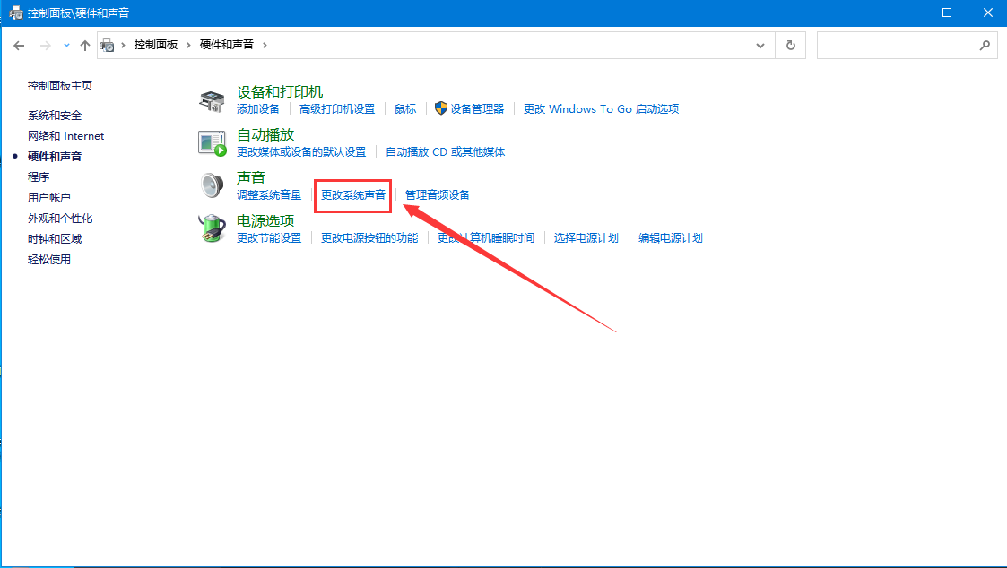The width and height of the screenshot is (1007, 568).
Task: Open the address bar history dropdown
Action: (760, 45)
